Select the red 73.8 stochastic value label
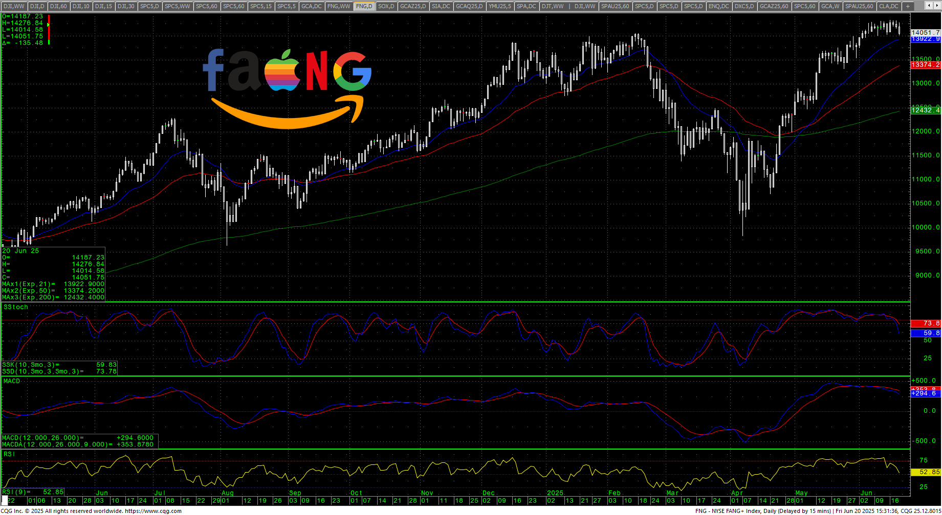This screenshot has width=942, height=515. click(x=926, y=323)
